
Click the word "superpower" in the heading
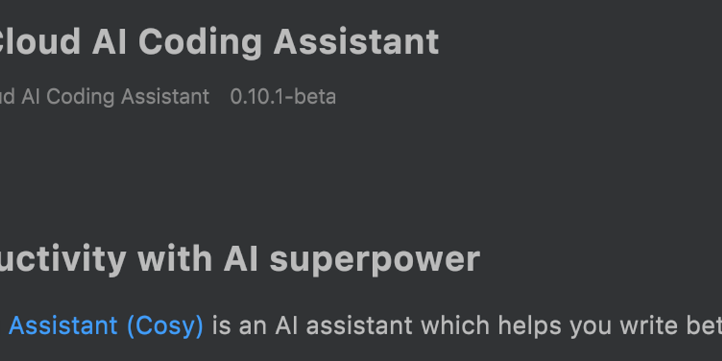click(x=374, y=259)
